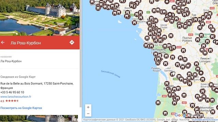Zoom in on the map
The width and height of the screenshot is (218, 122).
(x=88, y=107)
